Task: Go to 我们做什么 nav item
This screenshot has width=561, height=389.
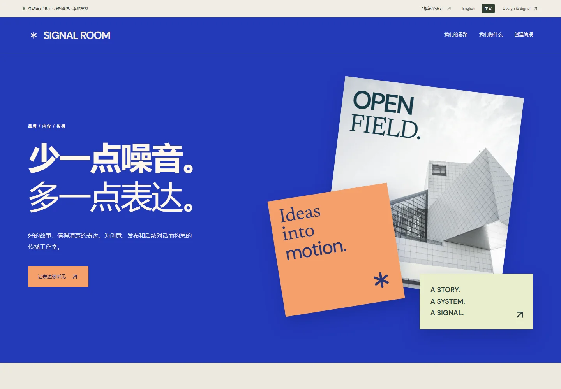Action: click(x=491, y=35)
